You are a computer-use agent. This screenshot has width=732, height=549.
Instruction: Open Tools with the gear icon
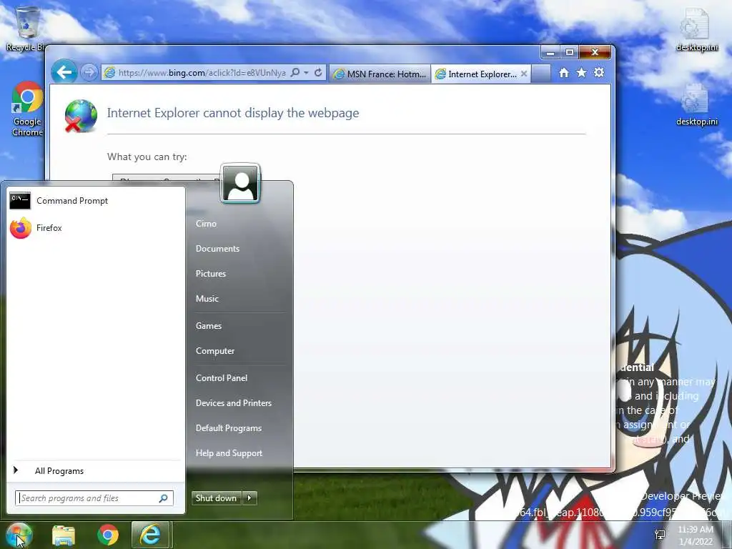(599, 72)
